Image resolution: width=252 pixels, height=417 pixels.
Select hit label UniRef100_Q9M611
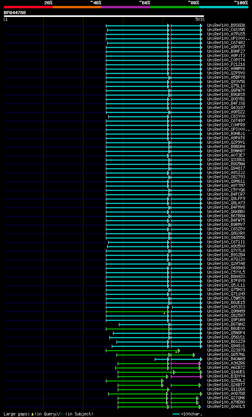(x=226, y=182)
